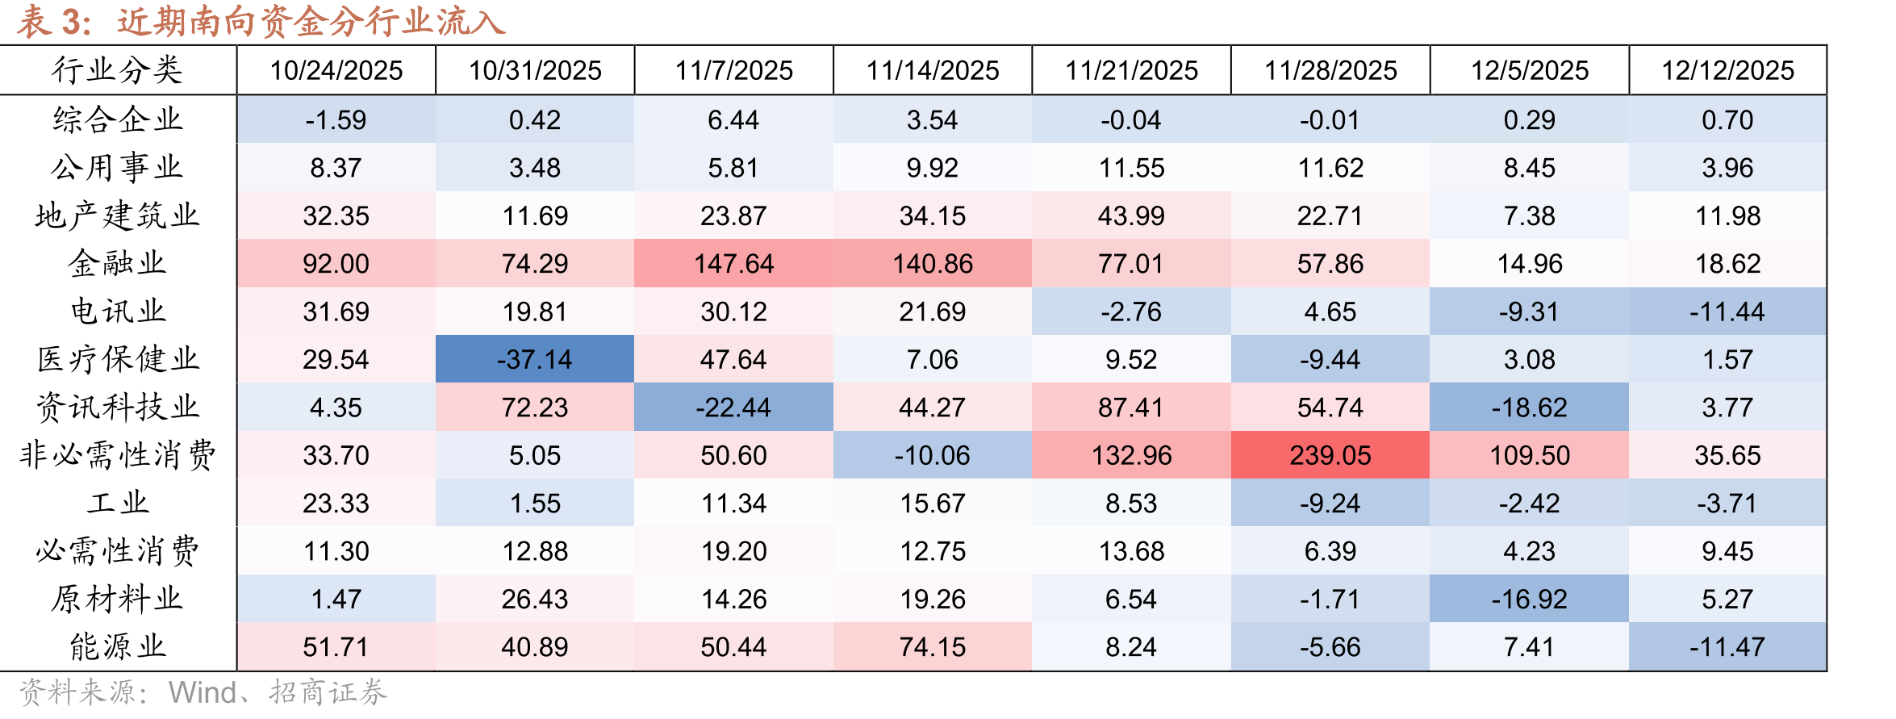Select the 医疗保健业 row label
This screenshot has width=1896, height=719.
(x=118, y=359)
